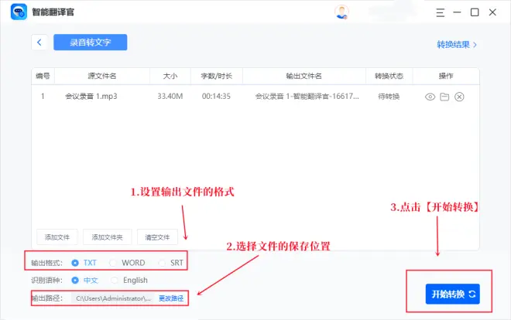Screen dimensions: 511x320
Task: Click the 输出文件名 column header
Action: [x=304, y=76]
